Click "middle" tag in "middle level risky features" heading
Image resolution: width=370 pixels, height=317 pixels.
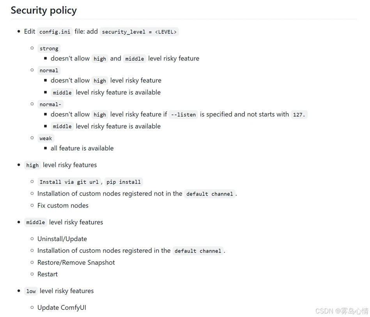click(x=35, y=223)
